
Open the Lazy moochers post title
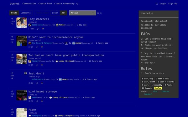coord(39,19)
